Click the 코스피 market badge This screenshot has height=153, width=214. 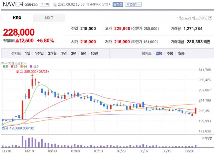click(x=45, y=4)
